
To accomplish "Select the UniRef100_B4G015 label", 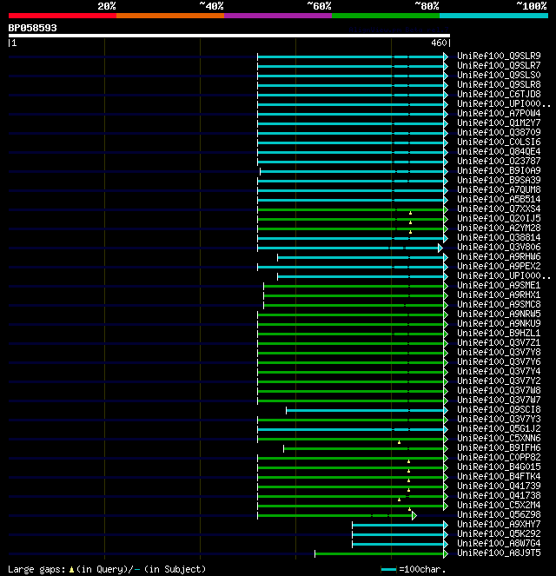I will pos(499,467).
